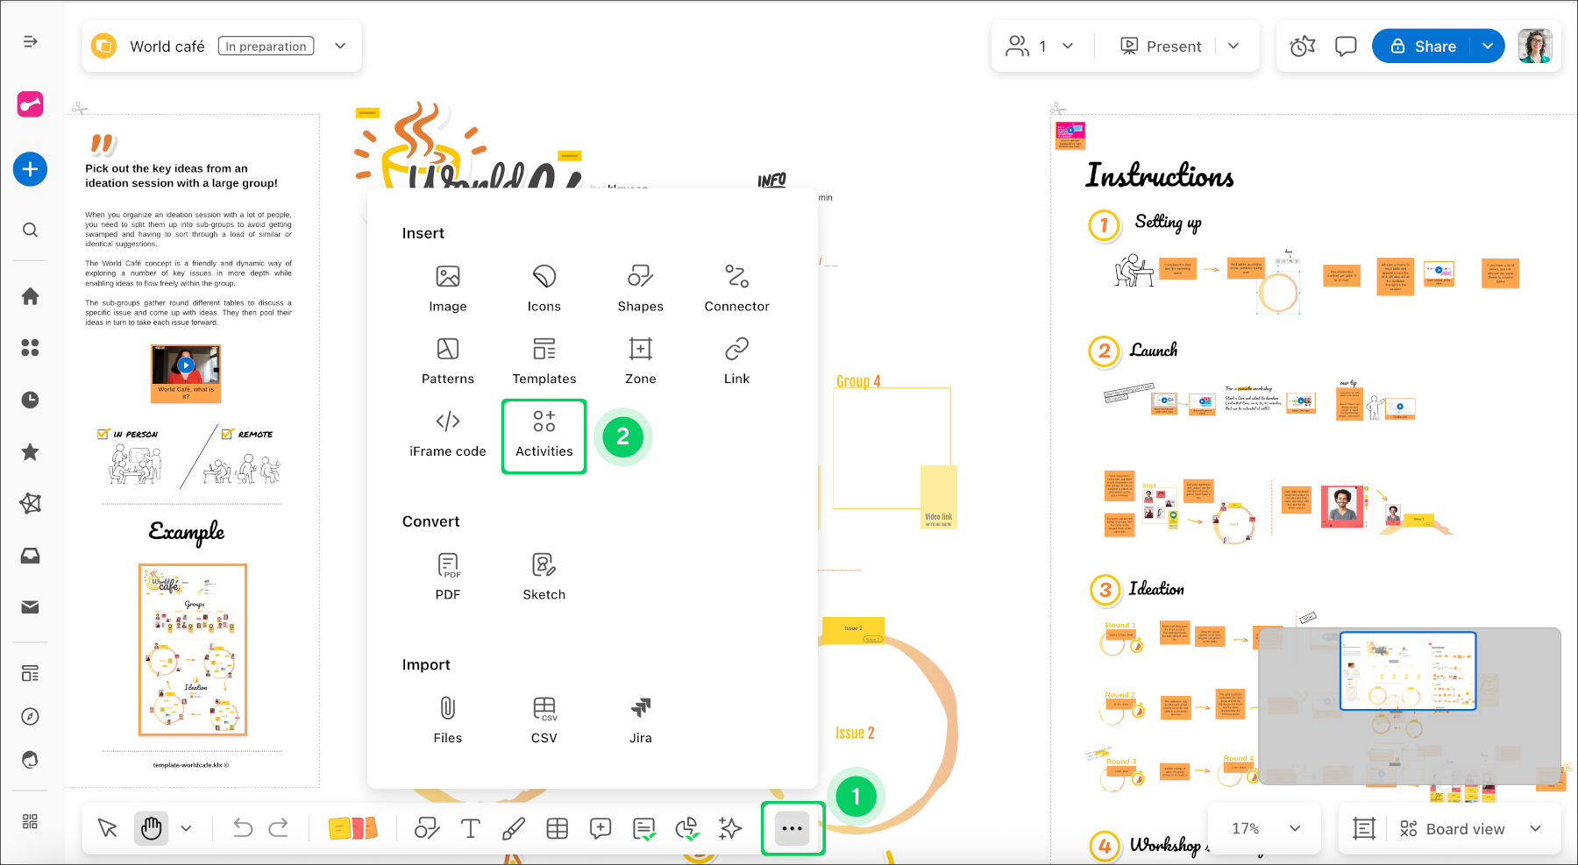Select the Text tool in the toolbar
1578x865 pixels.
click(x=471, y=827)
